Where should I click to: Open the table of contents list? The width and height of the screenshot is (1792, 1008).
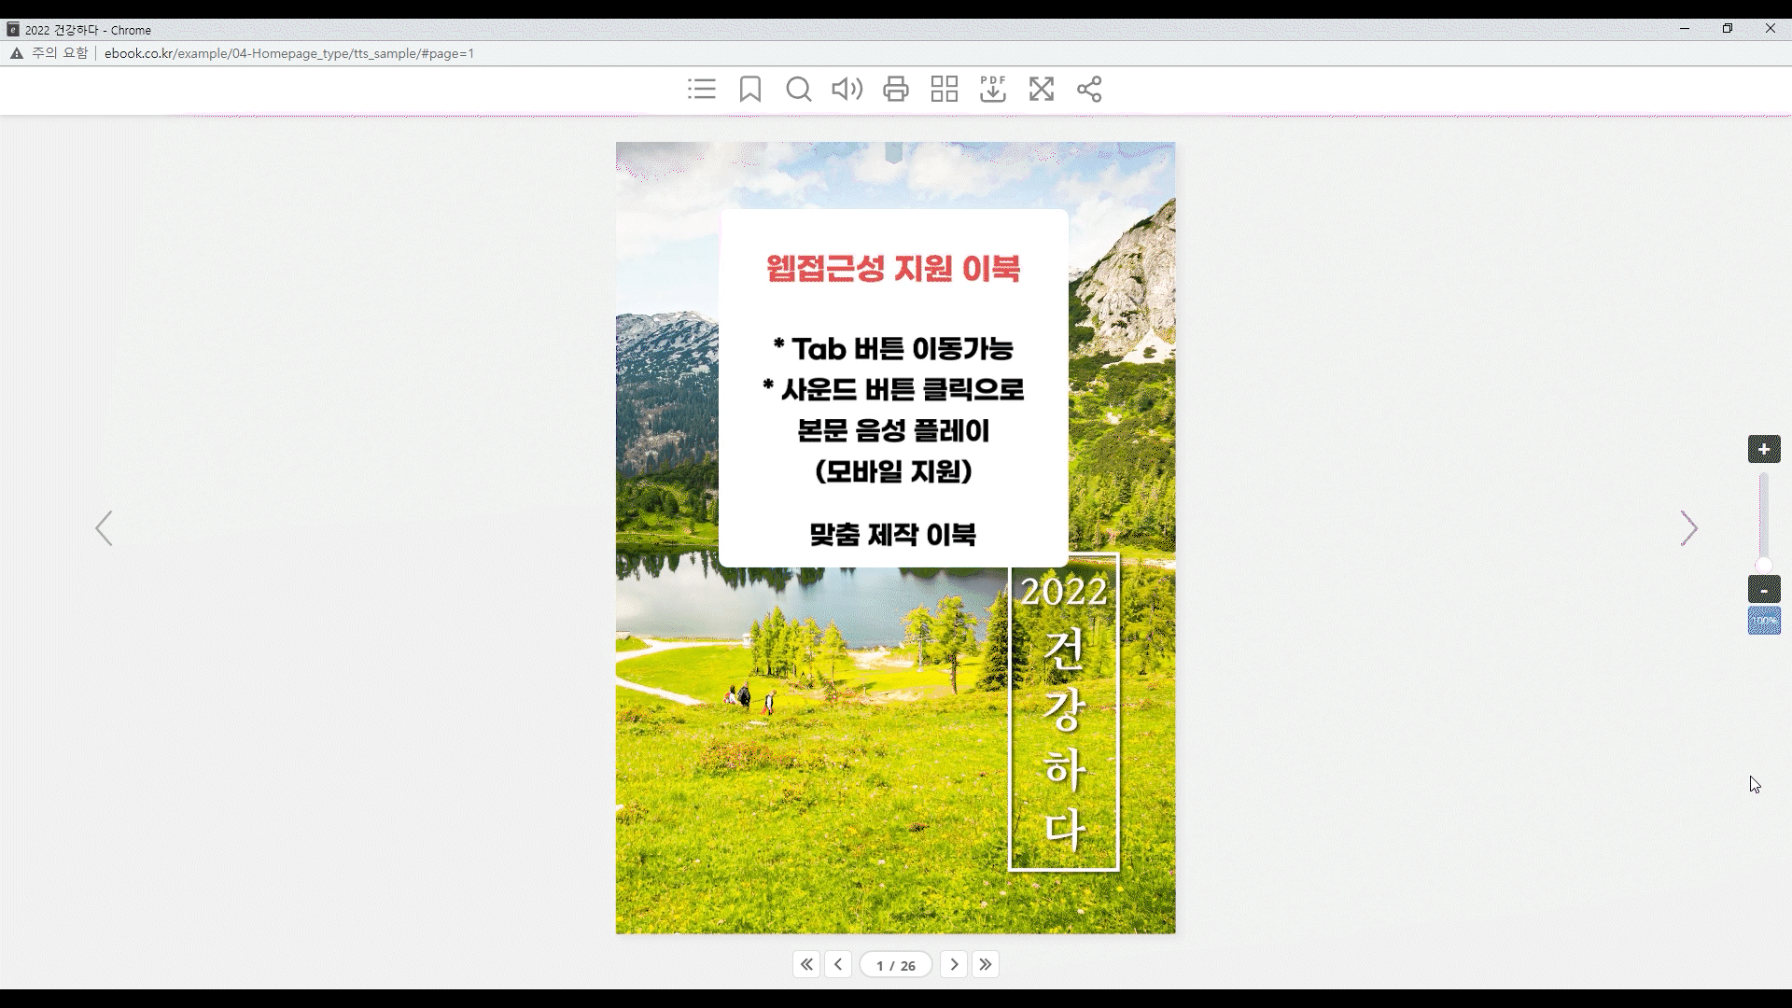coord(702,90)
